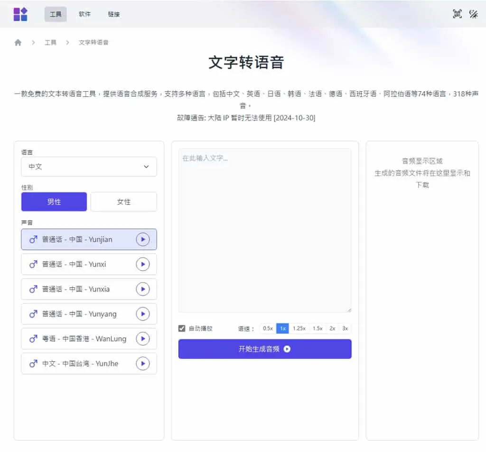This screenshot has height=452, width=486.
Task: Open the QR scan icon in header
Action: pyautogui.click(x=457, y=14)
